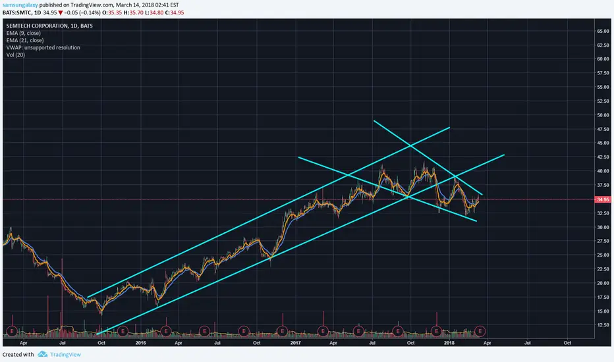The width and height of the screenshot is (614, 362).
Task: Click the 65.00 price axis label
Action: click(603, 31)
